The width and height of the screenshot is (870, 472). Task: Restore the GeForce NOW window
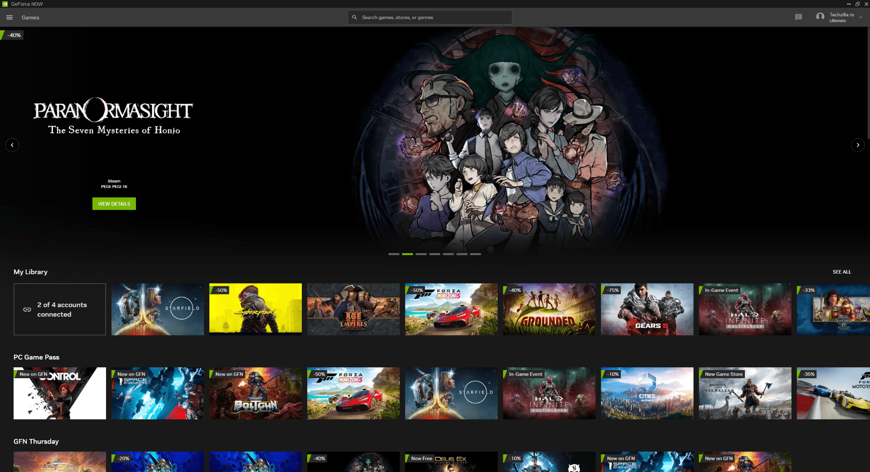(x=857, y=4)
